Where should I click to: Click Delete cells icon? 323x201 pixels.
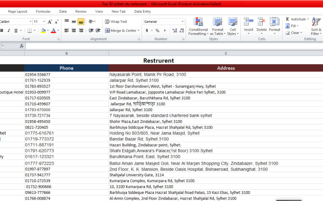tap(262, 22)
